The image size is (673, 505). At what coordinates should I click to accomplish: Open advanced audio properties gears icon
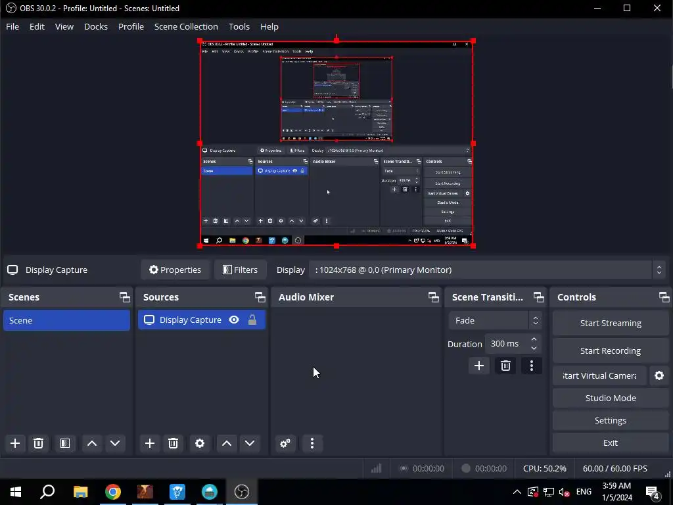tap(285, 443)
